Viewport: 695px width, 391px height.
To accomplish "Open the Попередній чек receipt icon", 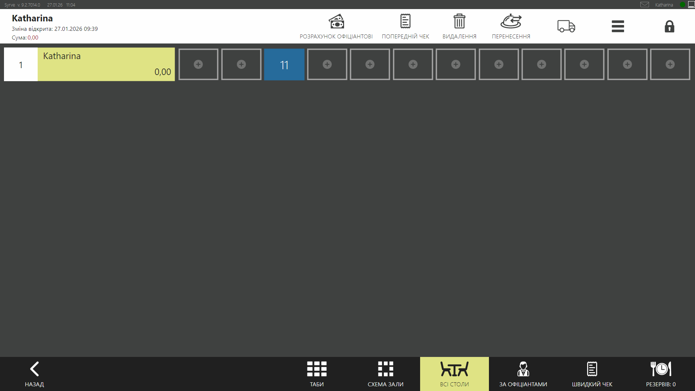I will tap(405, 21).
